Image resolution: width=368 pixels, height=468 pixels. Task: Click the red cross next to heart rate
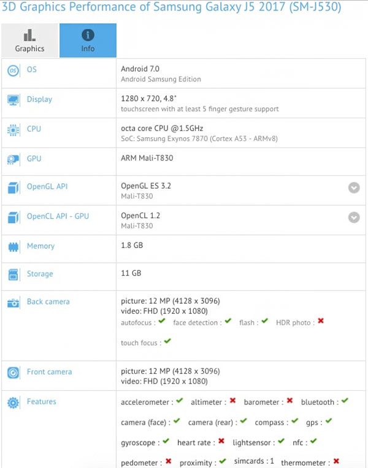[221, 440]
